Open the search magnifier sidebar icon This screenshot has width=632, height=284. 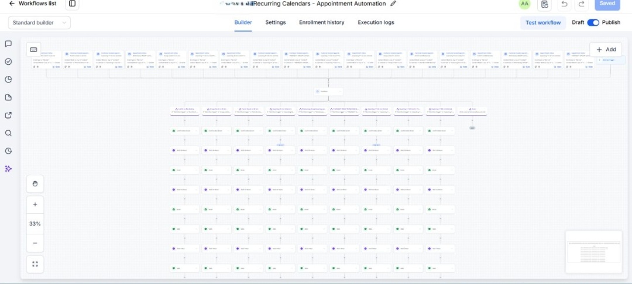click(8, 133)
